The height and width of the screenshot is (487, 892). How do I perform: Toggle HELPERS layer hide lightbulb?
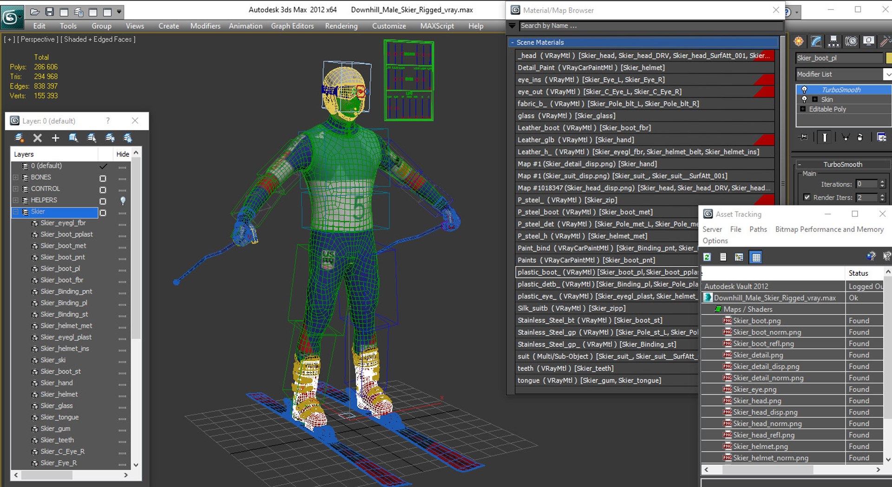pyautogui.click(x=123, y=201)
